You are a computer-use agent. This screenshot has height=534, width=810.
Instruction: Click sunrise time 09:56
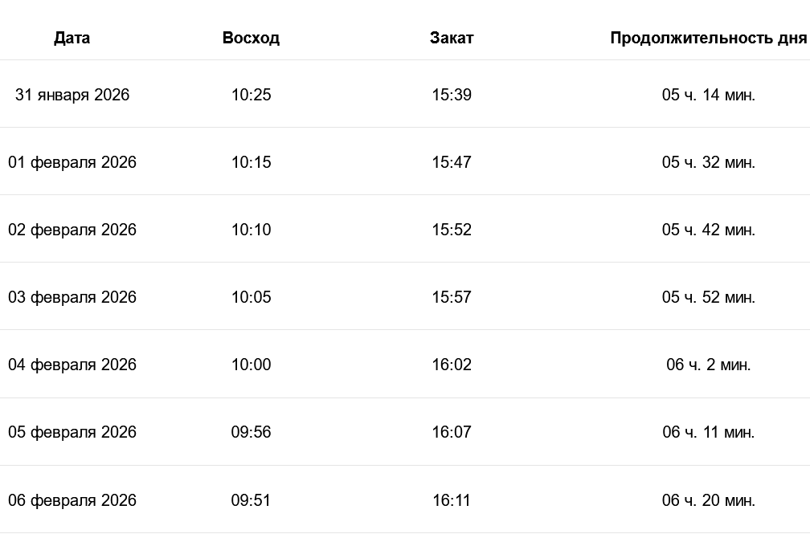coord(251,432)
